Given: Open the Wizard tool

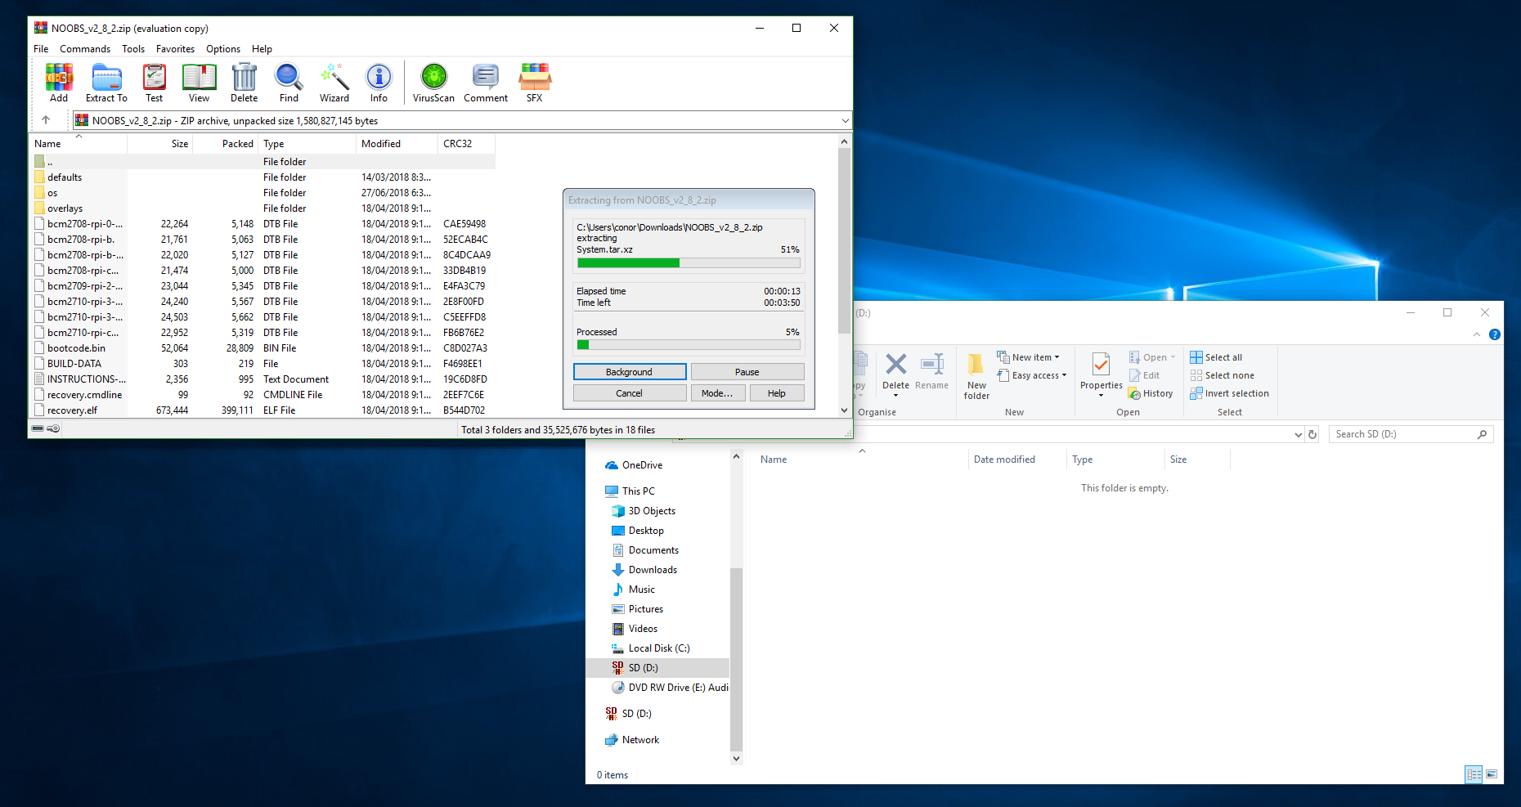Looking at the screenshot, I should [x=334, y=83].
